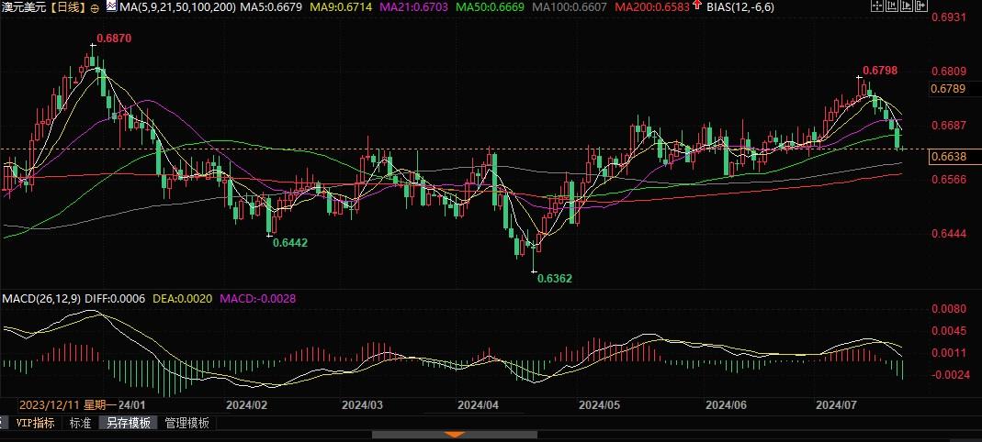
Task: Click the red up arrow before BIAS
Action: point(697,6)
